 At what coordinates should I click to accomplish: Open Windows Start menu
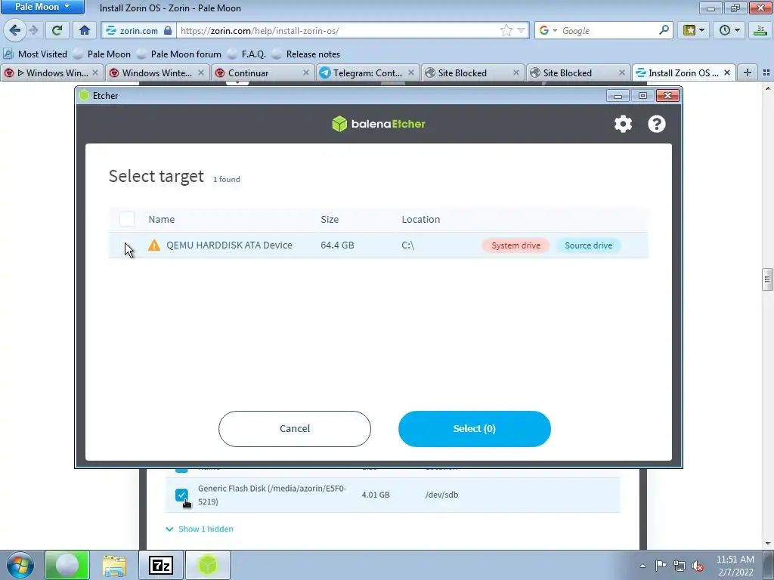(20, 565)
